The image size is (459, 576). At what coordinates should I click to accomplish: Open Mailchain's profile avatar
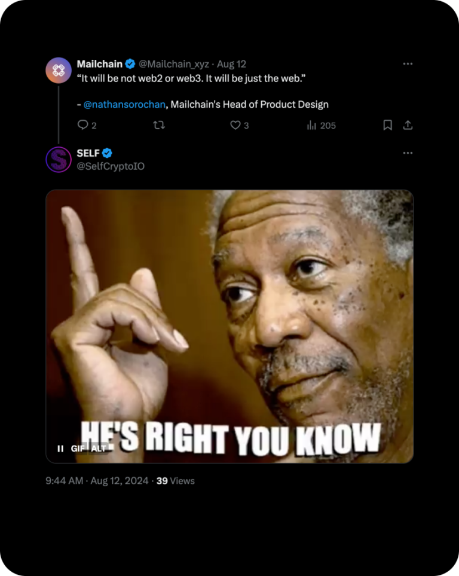click(x=59, y=70)
